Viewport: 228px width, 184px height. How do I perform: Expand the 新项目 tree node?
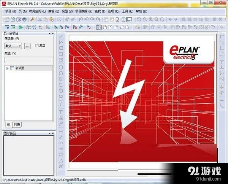tap(7, 68)
